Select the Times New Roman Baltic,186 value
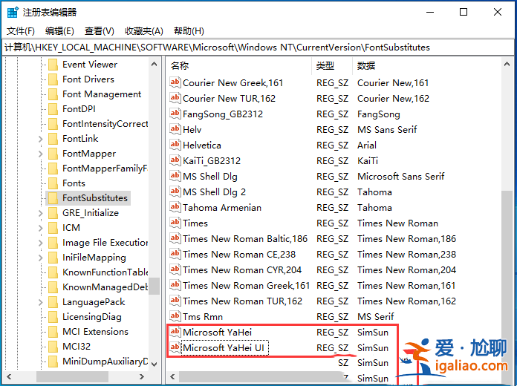This screenshot has height=386, width=517. (x=245, y=239)
